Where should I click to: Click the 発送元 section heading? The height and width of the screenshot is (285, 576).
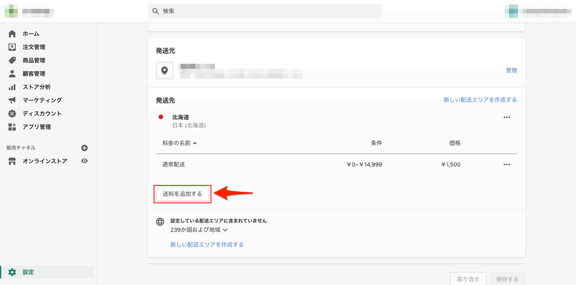click(165, 50)
